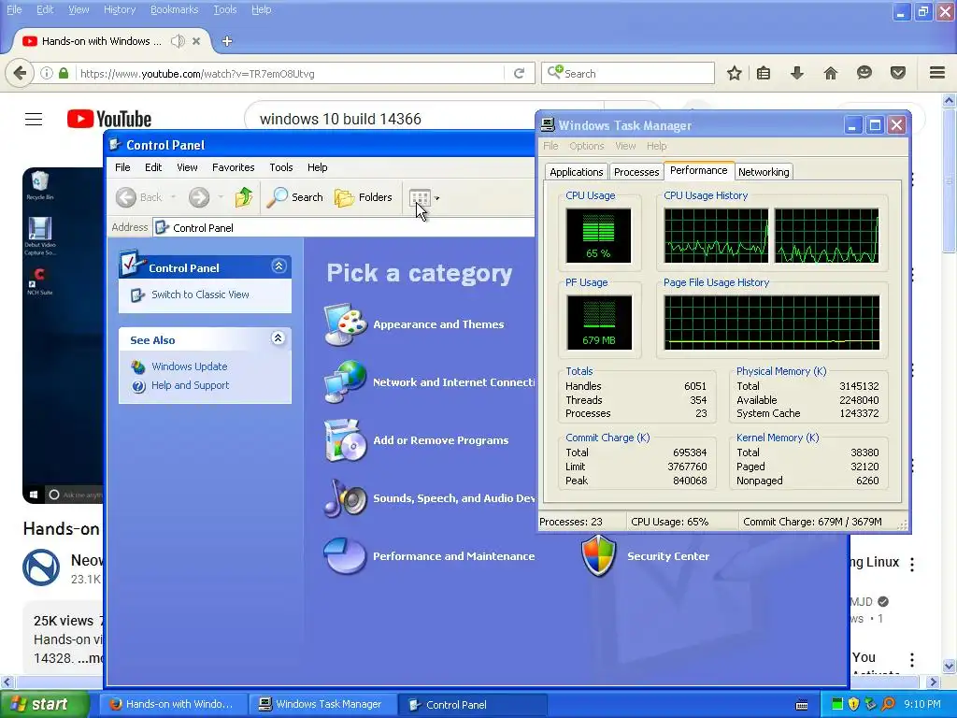Bookmark this page with the star icon

735,73
